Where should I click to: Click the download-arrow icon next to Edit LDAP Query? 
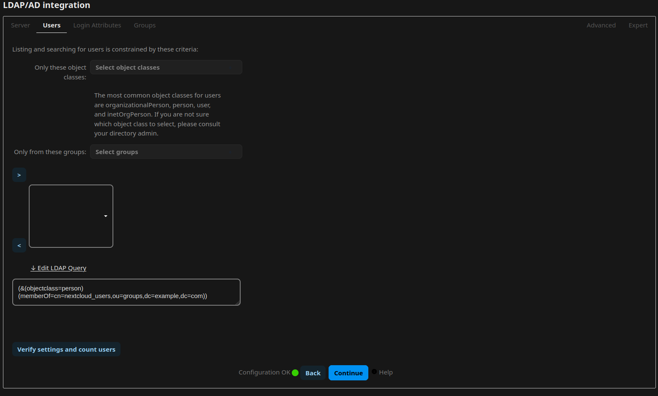[33, 268]
